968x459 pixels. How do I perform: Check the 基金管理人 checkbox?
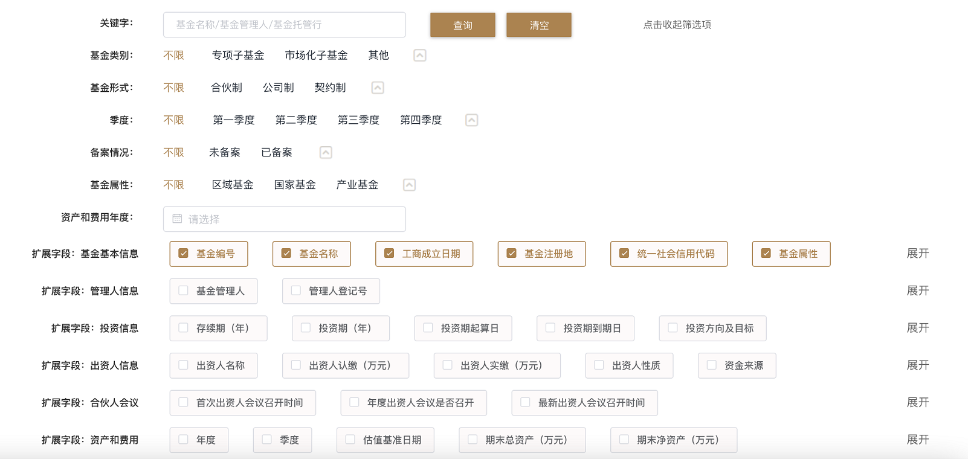183,290
